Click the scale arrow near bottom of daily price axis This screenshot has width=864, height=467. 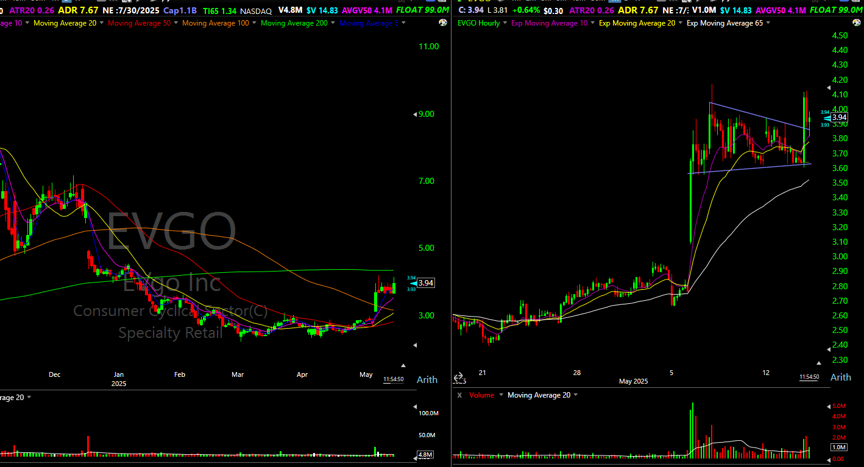(415, 345)
